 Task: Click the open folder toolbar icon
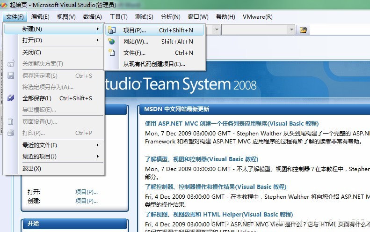click(x=303, y=30)
